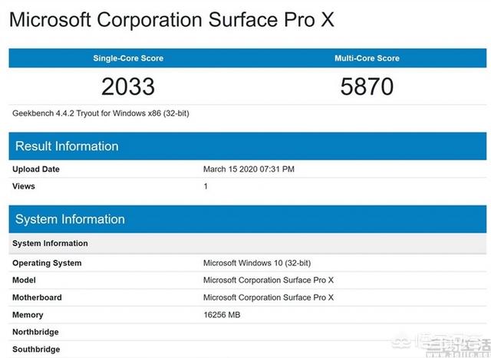Click the multi-core score value 5870
The height and width of the screenshot is (358, 491).
pos(367,87)
